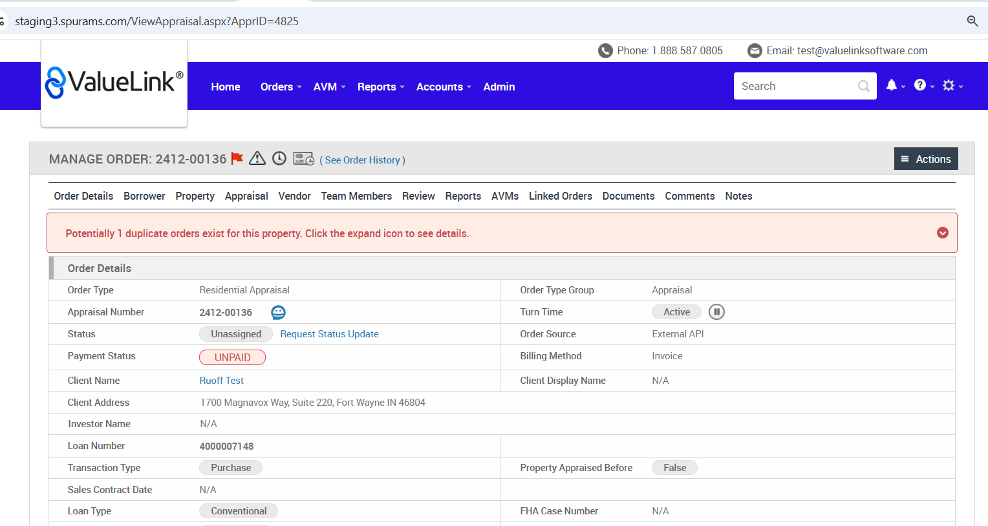
Task: Go to Home in navigation bar
Action: pos(226,87)
